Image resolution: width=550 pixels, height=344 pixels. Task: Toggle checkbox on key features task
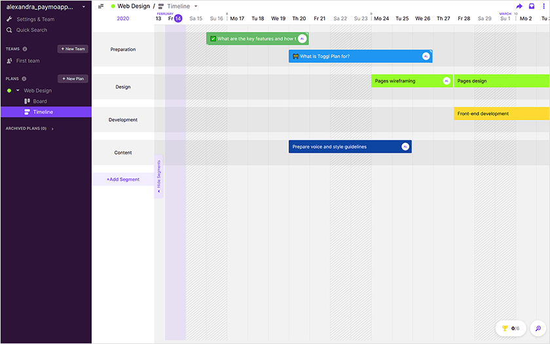click(213, 39)
